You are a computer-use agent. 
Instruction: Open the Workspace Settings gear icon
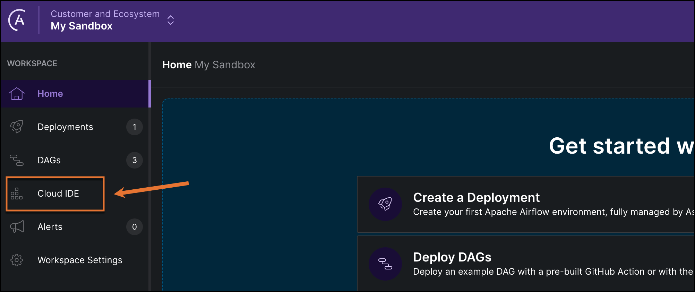click(x=17, y=260)
